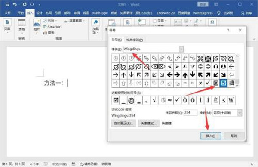Click the symbol grid scrollbar thumb
Screen dimensions: 258x167
237,81
